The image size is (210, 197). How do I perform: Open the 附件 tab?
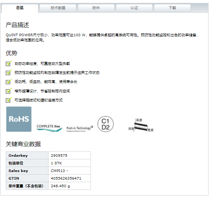click(96, 8)
